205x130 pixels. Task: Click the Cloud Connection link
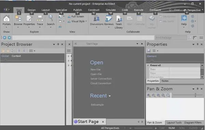tap(101, 84)
